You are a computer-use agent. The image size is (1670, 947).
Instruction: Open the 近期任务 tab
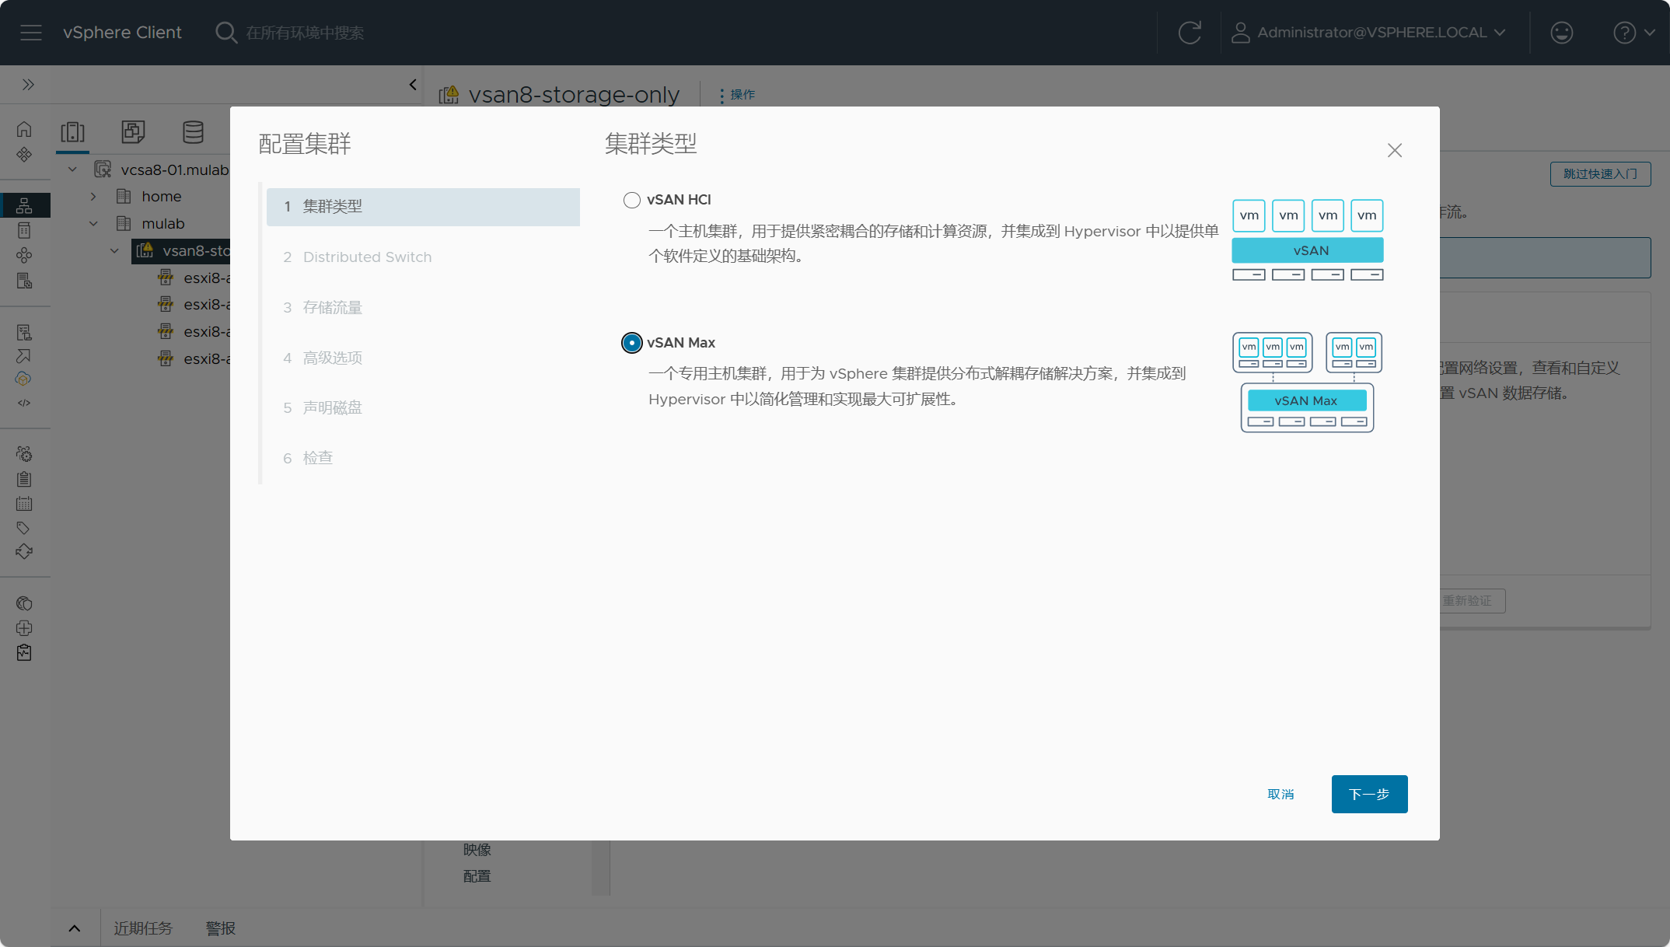point(143,928)
